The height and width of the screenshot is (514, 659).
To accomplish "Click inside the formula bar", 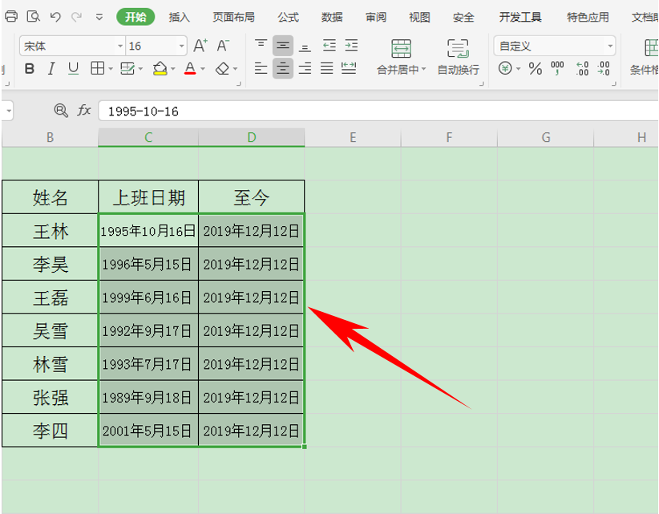I will click(x=241, y=111).
